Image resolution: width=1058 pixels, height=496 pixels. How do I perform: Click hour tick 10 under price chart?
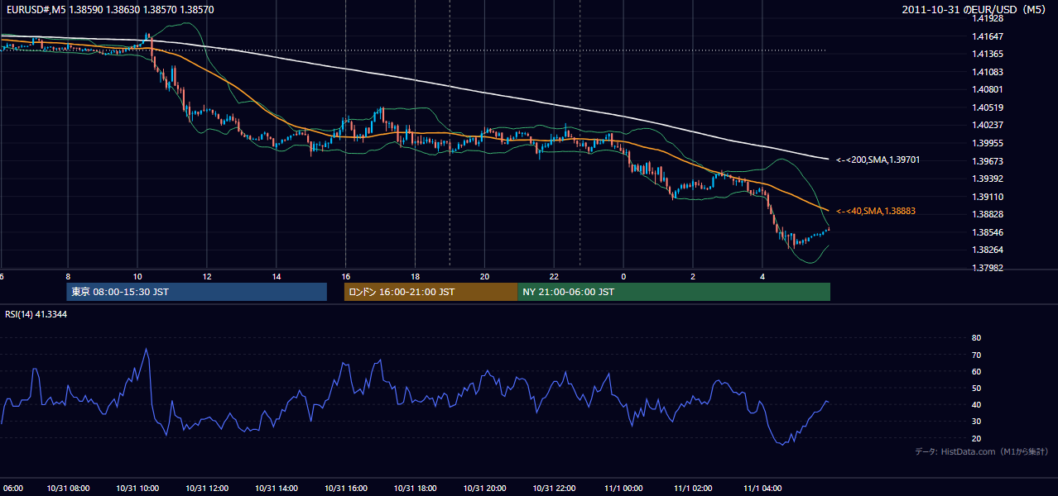[x=137, y=276]
